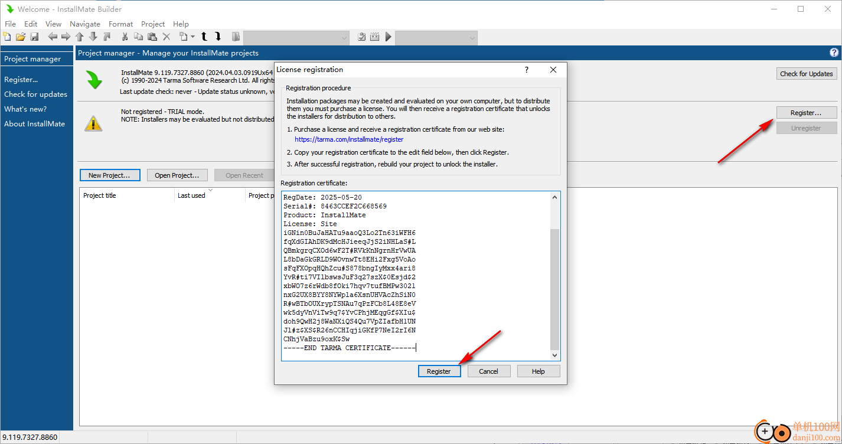Click the Open Project... button
The height and width of the screenshot is (444, 842).
pyautogui.click(x=177, y=175)
